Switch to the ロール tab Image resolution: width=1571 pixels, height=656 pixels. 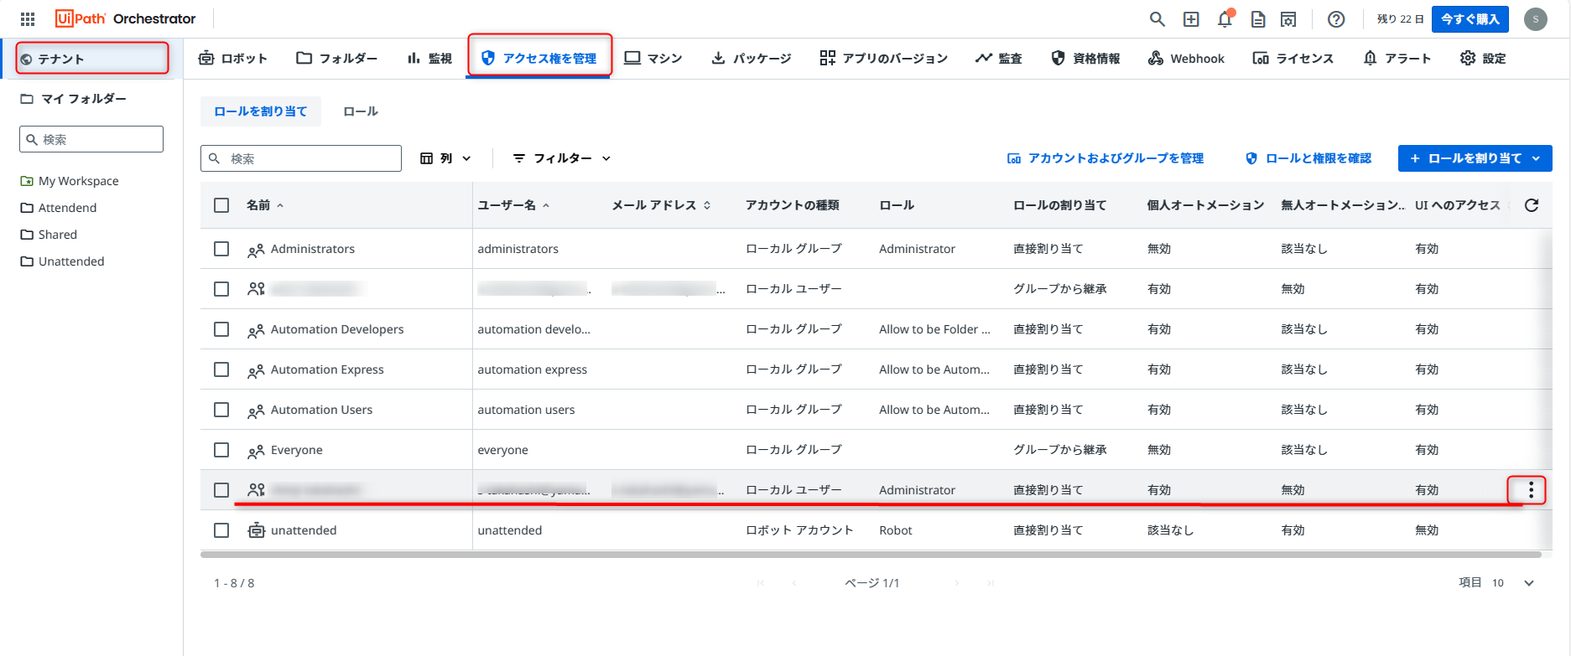pyautogui.click(x=361, y=111)
